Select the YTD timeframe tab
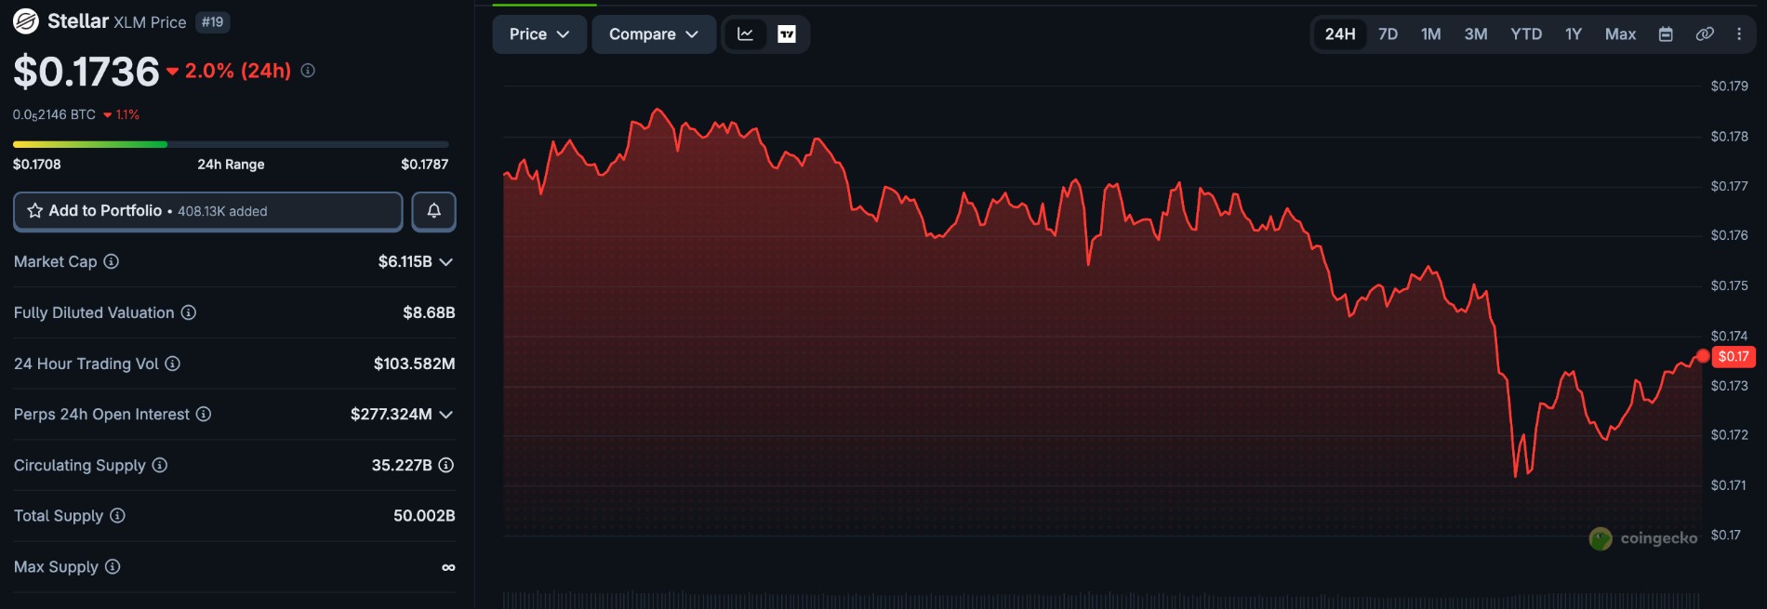Image resolution: width=1767 pixels, height=609 pixels. (1526, 34)
